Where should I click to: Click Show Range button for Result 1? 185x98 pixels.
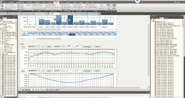click(x=87, y=47)
